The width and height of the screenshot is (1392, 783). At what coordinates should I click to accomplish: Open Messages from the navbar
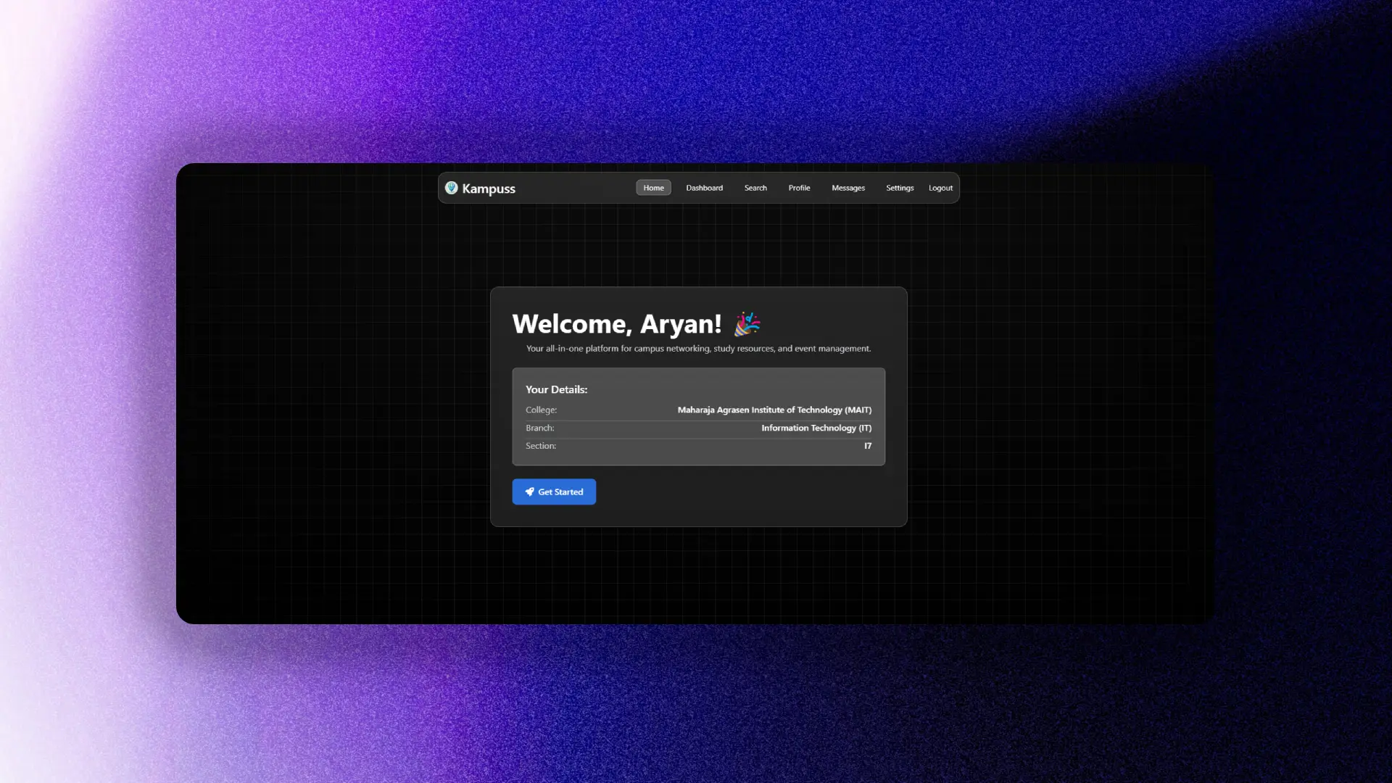[x=848, y=188]
